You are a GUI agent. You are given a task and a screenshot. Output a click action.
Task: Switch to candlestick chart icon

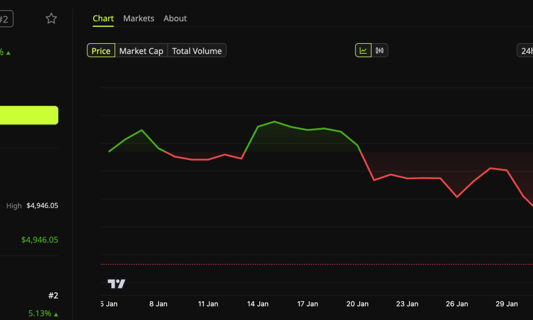(x=378, y=50)
